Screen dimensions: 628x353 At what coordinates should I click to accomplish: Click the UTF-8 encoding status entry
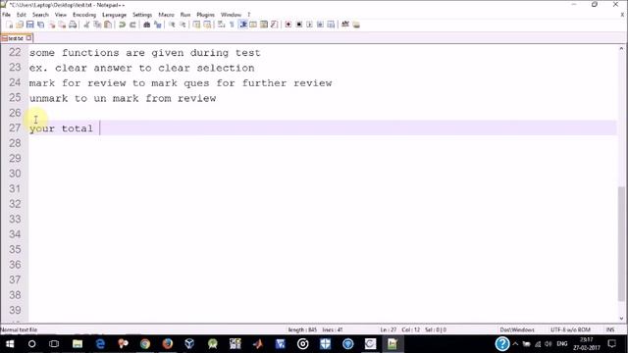pos(570,329)
